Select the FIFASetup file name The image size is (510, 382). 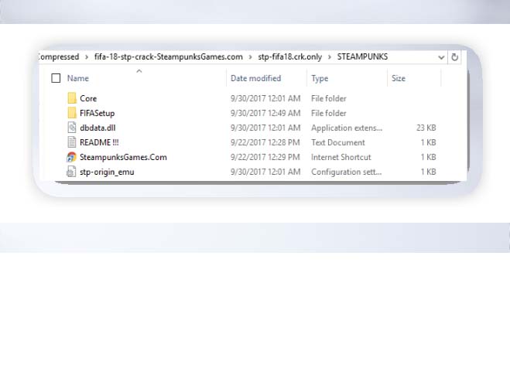point(97,113)
